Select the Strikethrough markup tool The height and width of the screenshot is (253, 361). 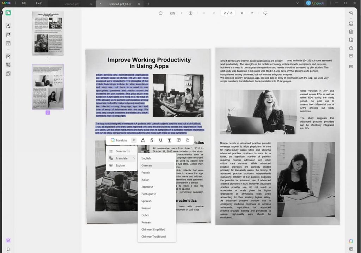pyautogui.click(x=152, y=140)
